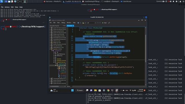
Task: Switch to Kali Linux Mozilla Firefox window
Action: [53, 1]
